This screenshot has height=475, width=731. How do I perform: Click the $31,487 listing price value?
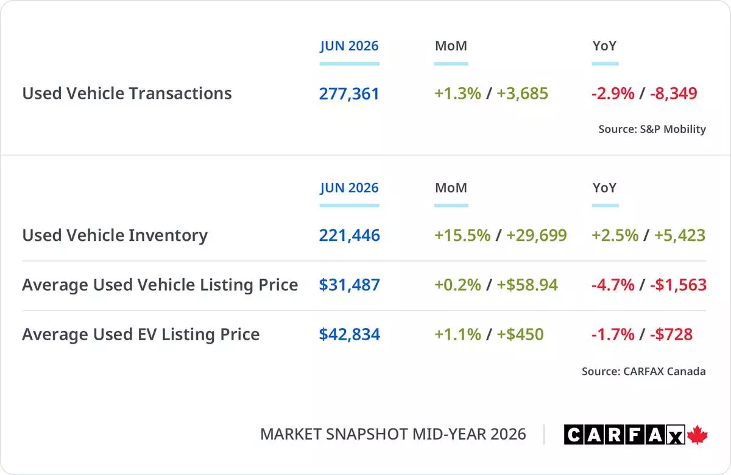point(349,285)
